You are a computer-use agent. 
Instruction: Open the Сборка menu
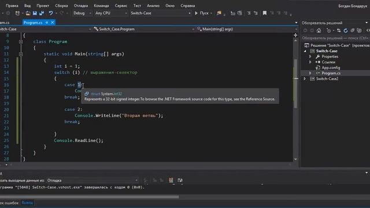pyautogui.click(x=61, y=6)
